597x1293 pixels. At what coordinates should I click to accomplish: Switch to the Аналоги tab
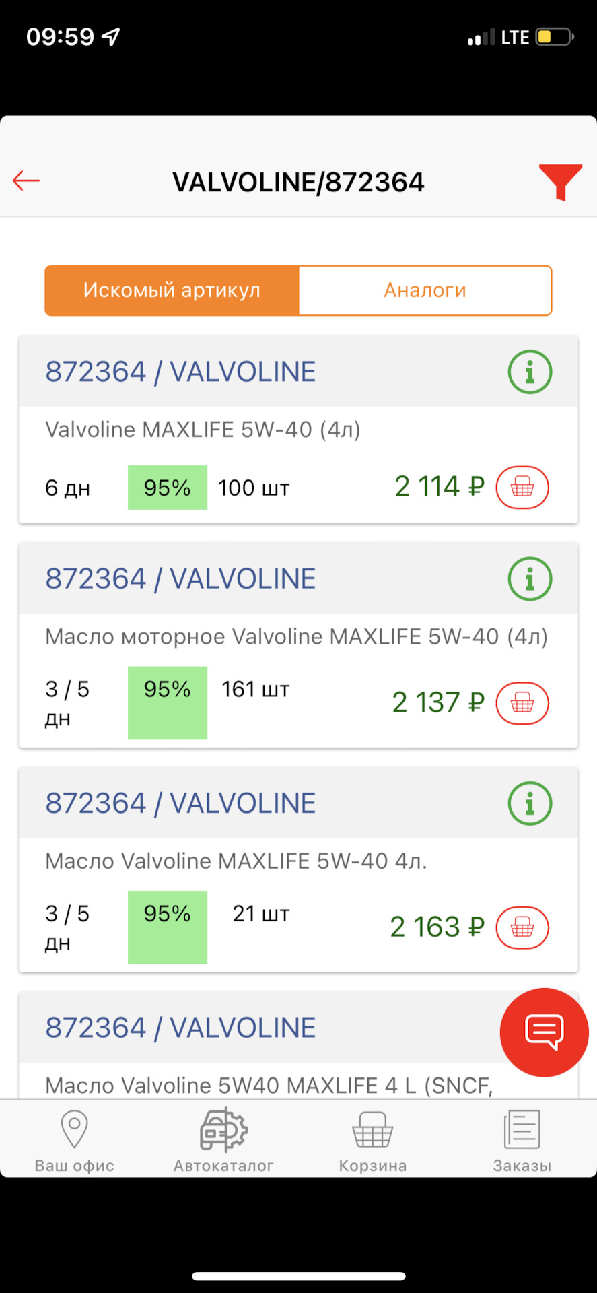pos(425,290)
